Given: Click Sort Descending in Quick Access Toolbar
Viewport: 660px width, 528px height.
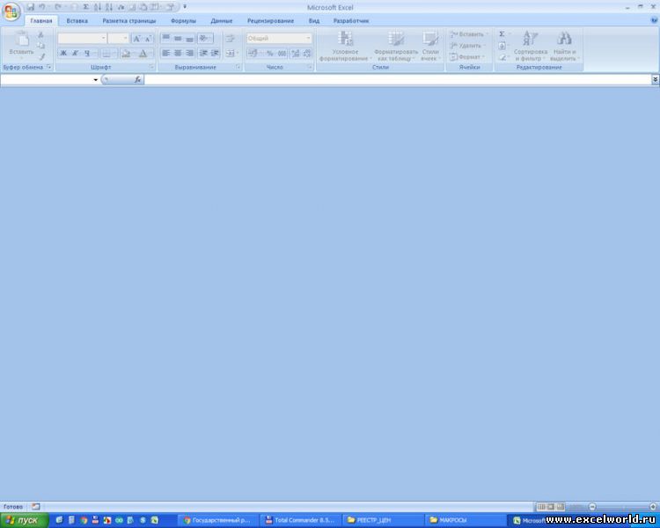Looking at the screenshot, I should pyautogui.click(x=108, y=7).
